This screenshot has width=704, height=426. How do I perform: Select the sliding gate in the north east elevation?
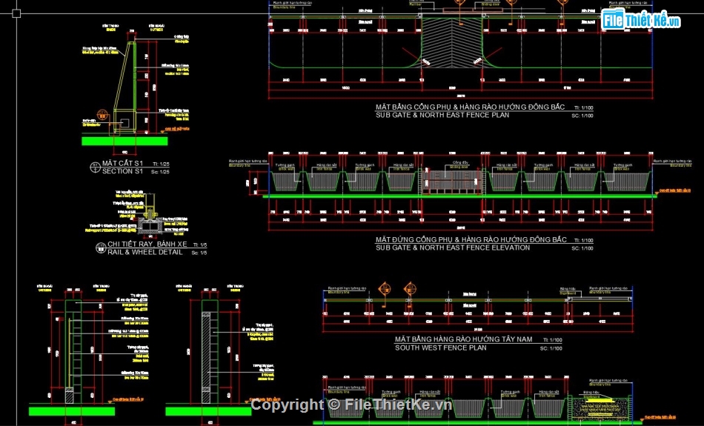(x=452, y=182)
